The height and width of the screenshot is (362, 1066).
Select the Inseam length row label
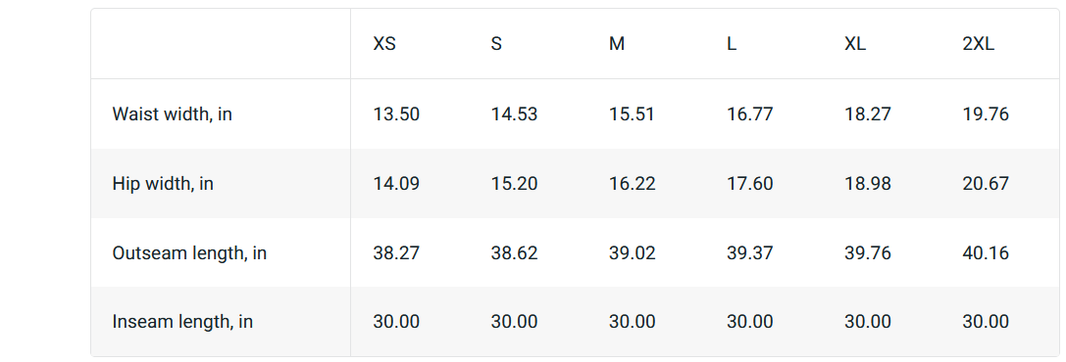click(x=182, y=321)
